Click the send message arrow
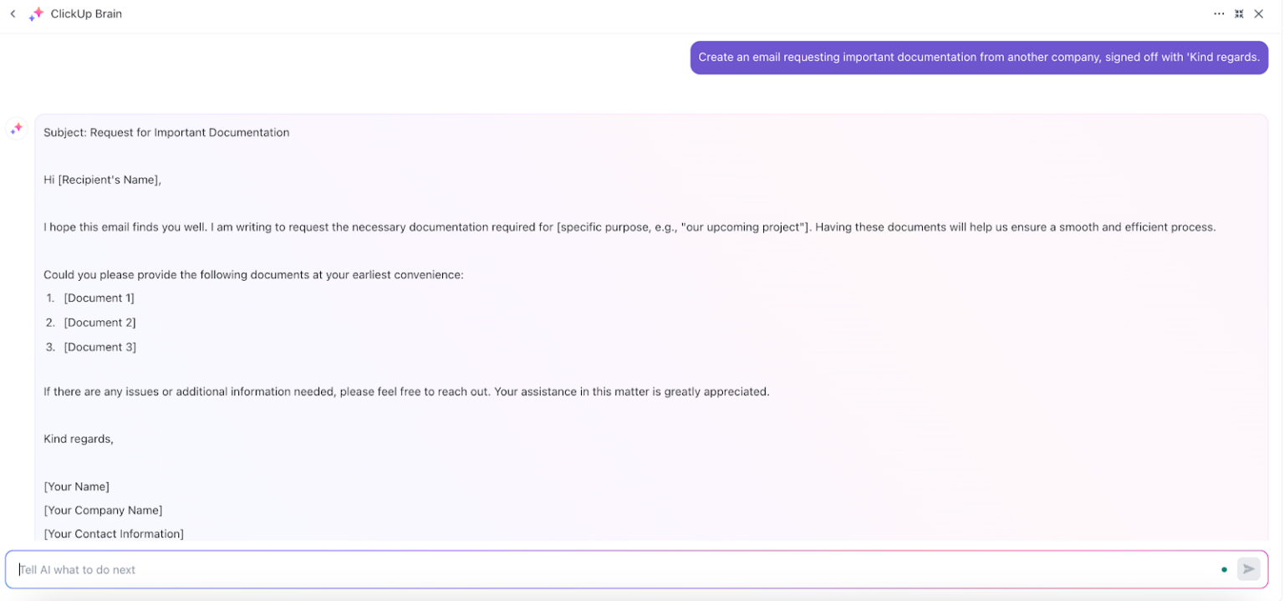This screenshot has height=601, width=1284. 1248,568
